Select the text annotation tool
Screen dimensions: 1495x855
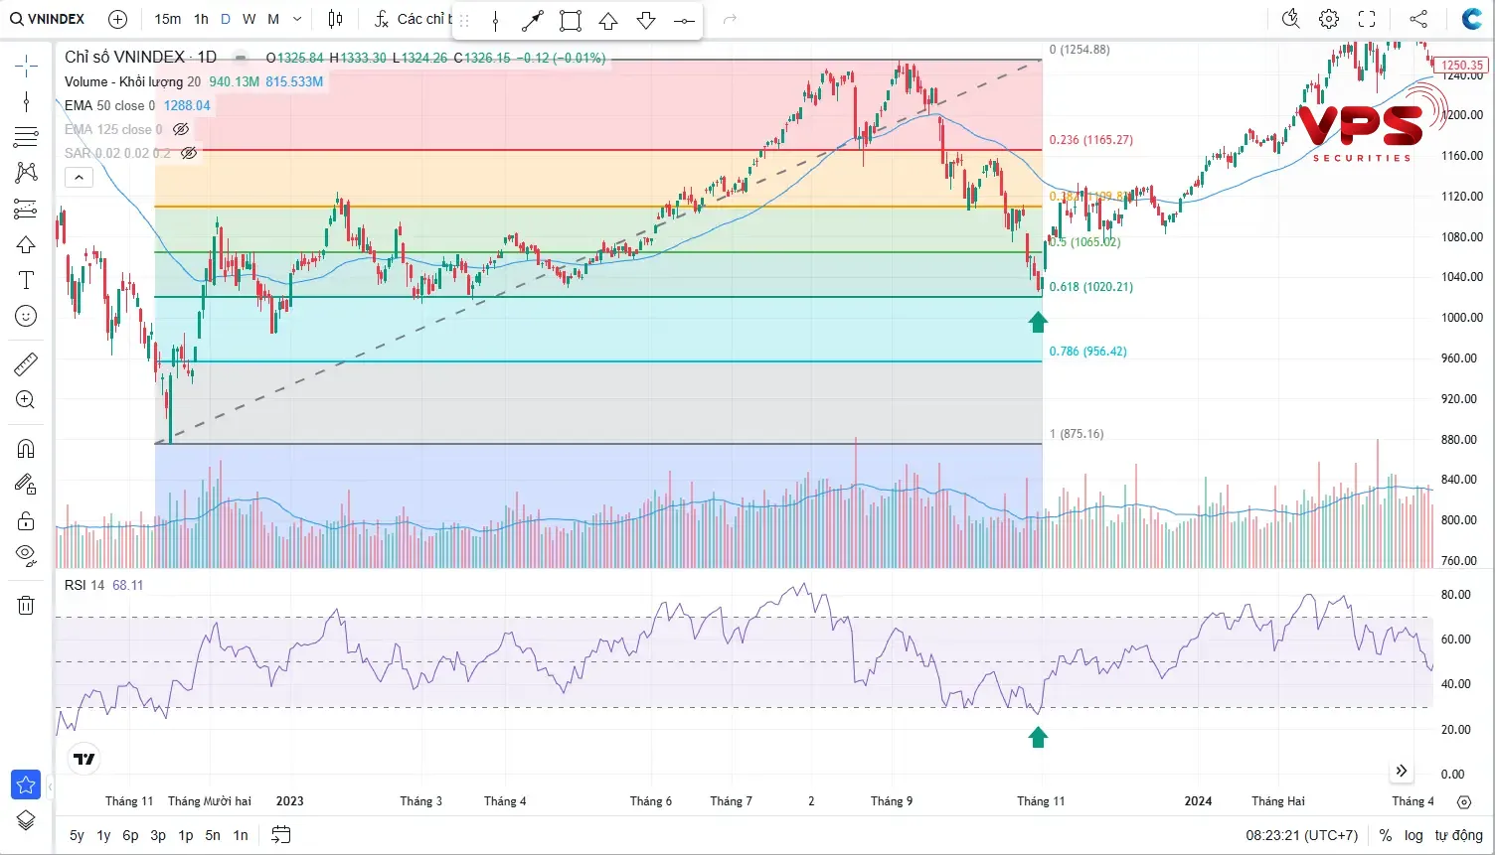point(26,279)
